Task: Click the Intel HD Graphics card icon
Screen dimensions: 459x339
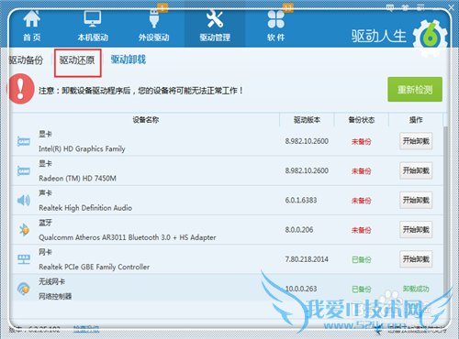Action: click(24, 141)
